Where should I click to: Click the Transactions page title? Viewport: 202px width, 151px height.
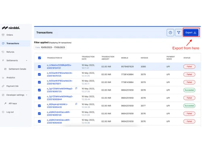[x=44, y=33]
